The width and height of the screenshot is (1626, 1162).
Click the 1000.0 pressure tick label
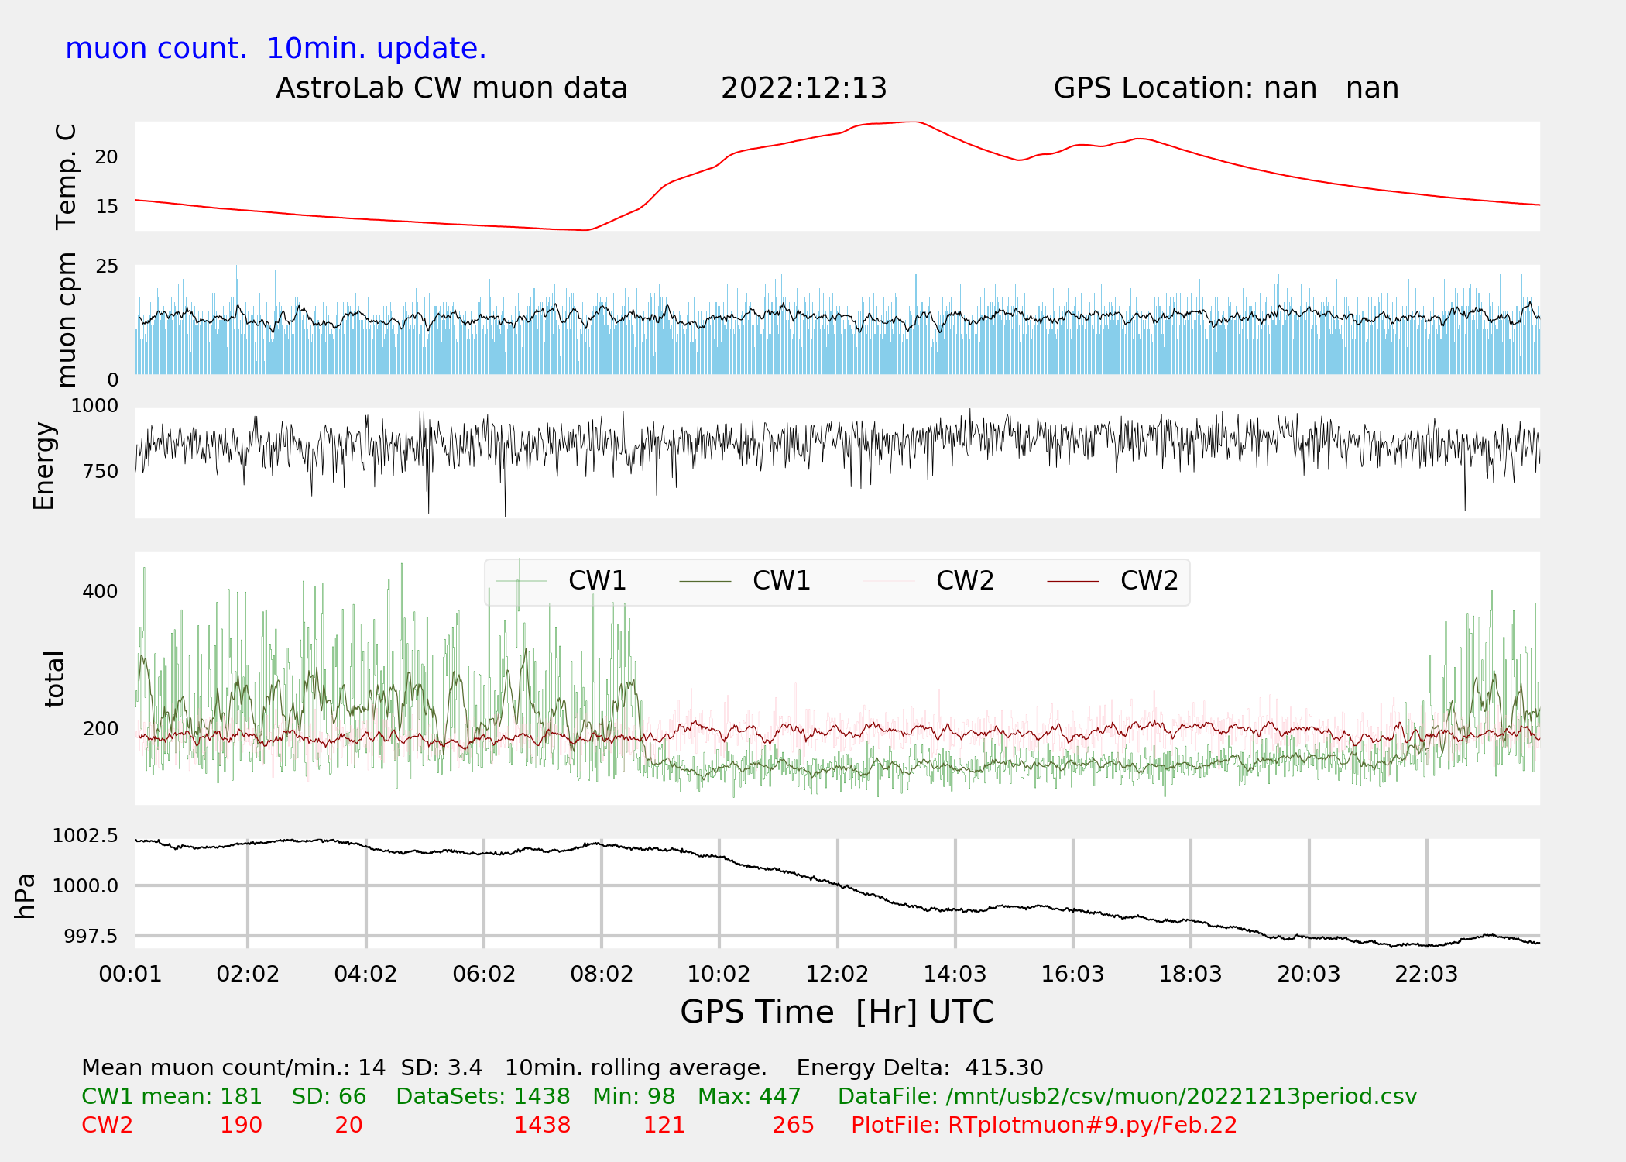pyautogui.click(x=85, y=885)
